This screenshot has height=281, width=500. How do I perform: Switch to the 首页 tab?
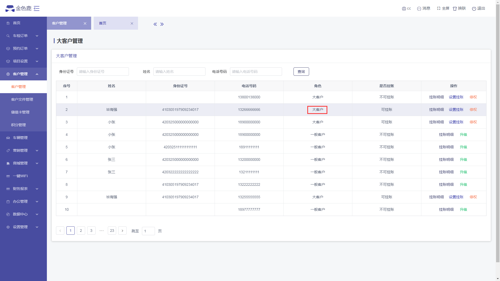click(103, 23)
